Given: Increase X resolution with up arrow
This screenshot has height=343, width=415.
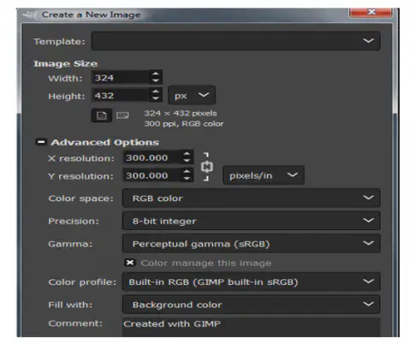Looking at the screenshot, I should point(187,154).
